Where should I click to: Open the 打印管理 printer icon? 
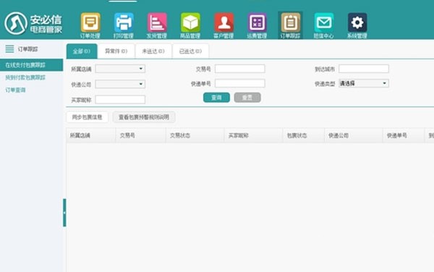pos(124,25)
